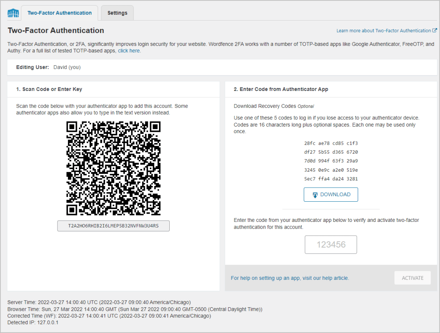Click the Detected IP: 127.0.0.1 text
Viewport: 440px width, 333px height.
coord(33,323)
